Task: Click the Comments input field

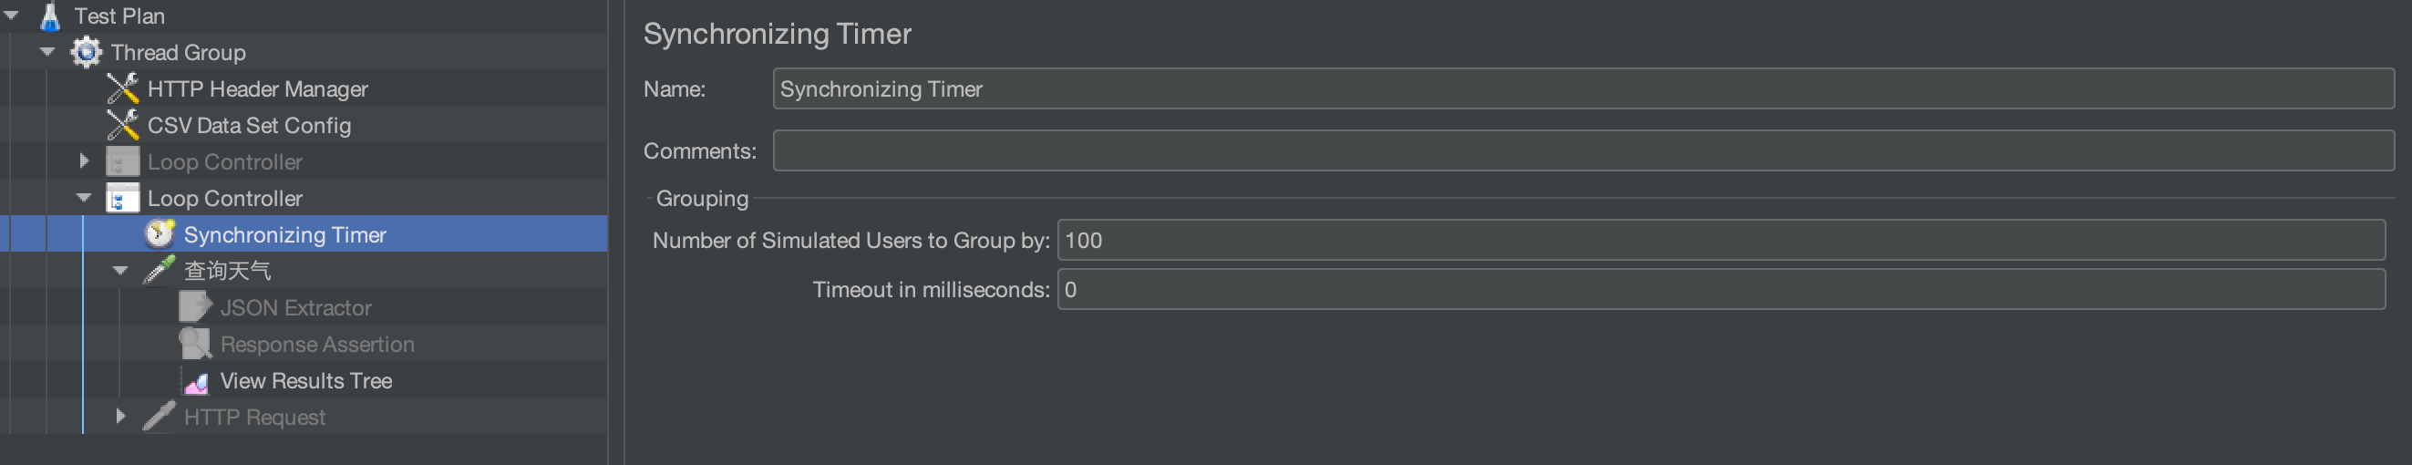Action: [x=1582, y=150]
